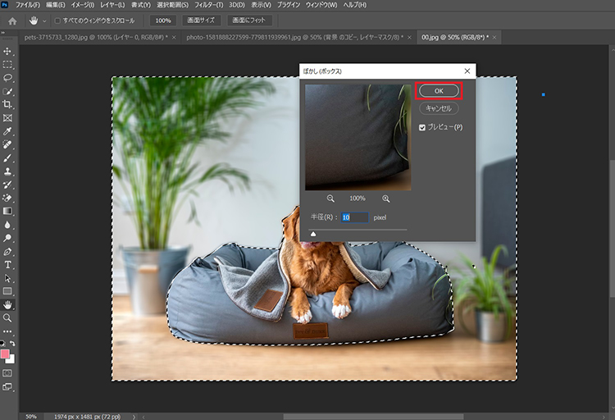Viewport: 615px width, 420px height.
Task: Click the radius slider handle
Action: click(313, 234)
